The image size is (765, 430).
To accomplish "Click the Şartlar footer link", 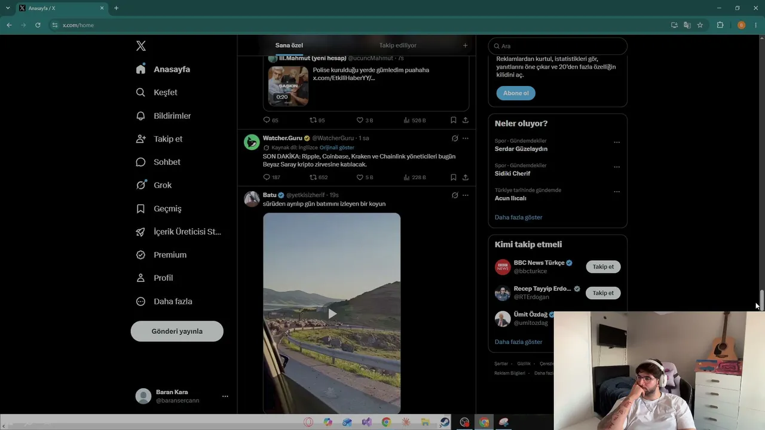I will (x=501, y=364).
